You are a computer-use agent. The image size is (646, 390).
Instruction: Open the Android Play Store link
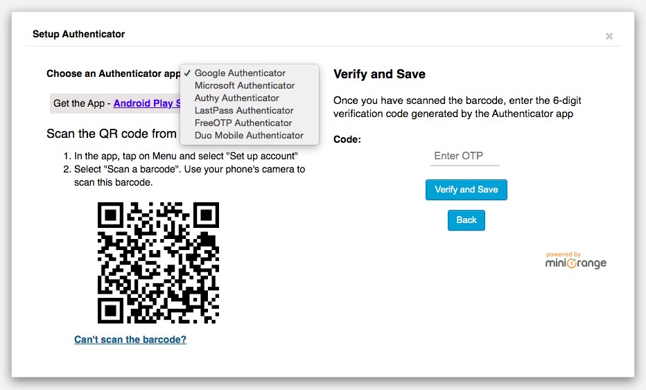pyautogui.click(x=147, y=103)
